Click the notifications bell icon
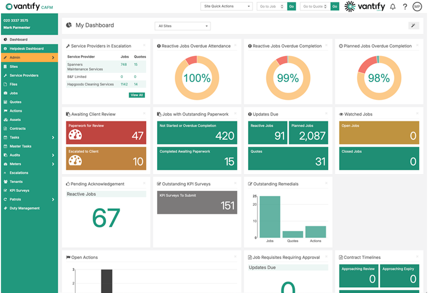The width and height of the screenshot is (428, 293). coord(393,7)
